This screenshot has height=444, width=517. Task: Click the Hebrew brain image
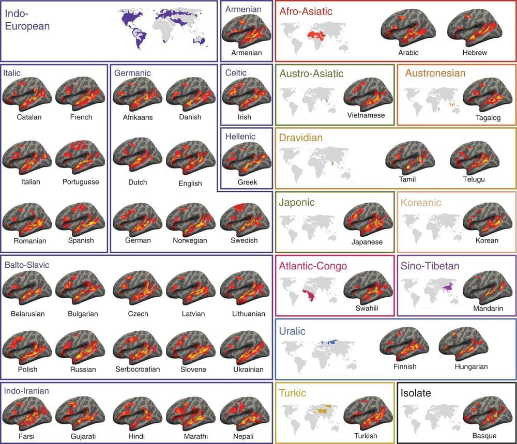(x=474, y=30)
